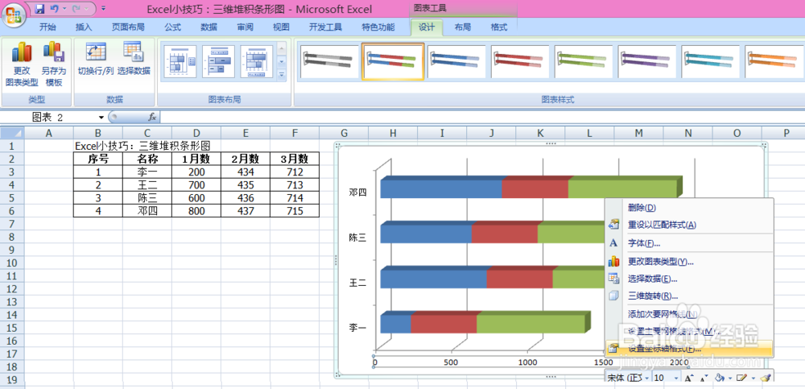Open the 视图 ribbon tab
Screen dimensions: 805x389
pyautogui.click(x=281, y=27)
